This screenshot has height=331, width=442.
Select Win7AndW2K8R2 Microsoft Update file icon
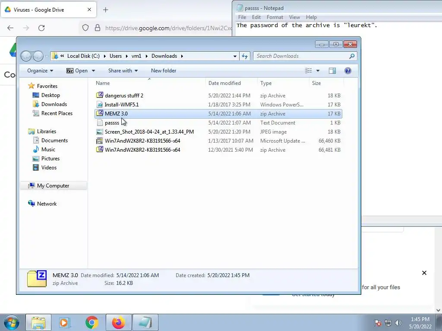pyautogui.click(x=100, y=141)
